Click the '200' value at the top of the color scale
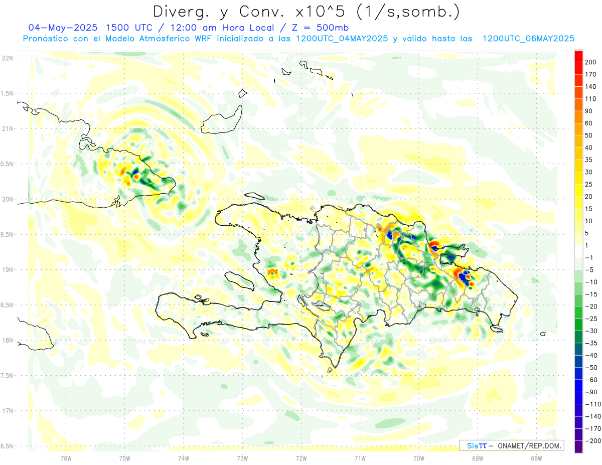This screenshot has width=602, height=465. (x=591, y=62)
